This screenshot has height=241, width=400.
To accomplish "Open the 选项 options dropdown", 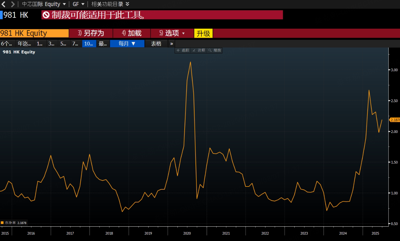I will [x=172, y=33].
